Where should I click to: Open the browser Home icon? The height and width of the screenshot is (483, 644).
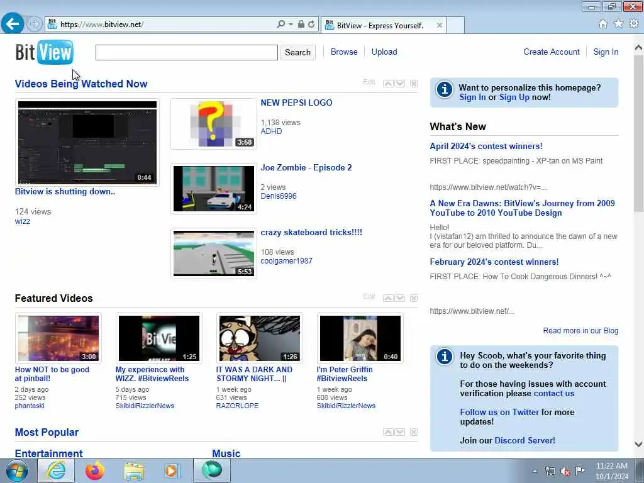(602, 24)
